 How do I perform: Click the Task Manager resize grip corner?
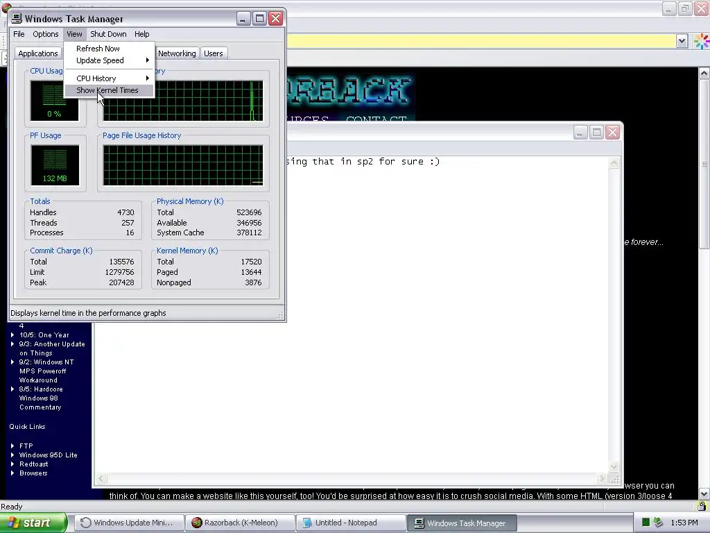280,316
